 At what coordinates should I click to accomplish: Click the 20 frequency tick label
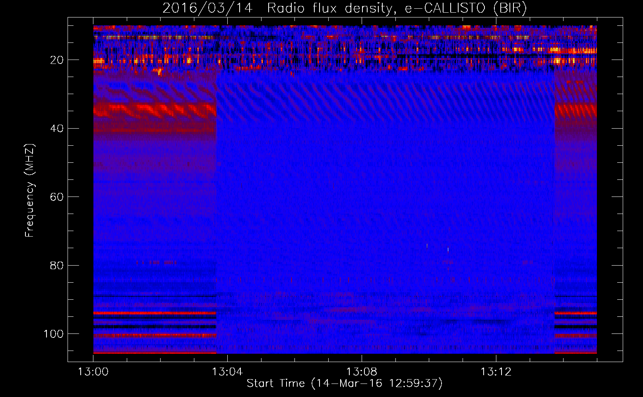pyautogui.click(x=57, y=60)
